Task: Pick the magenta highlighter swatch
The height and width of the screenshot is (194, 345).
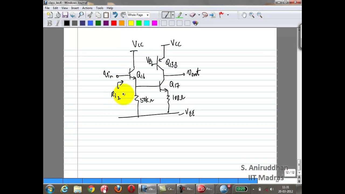Action: 154,23
